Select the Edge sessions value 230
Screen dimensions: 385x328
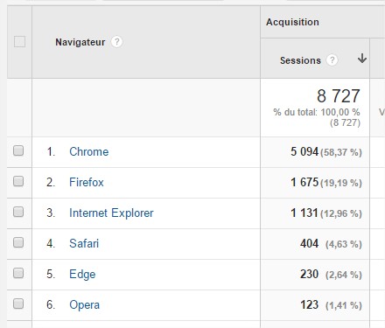pos(309,274)
